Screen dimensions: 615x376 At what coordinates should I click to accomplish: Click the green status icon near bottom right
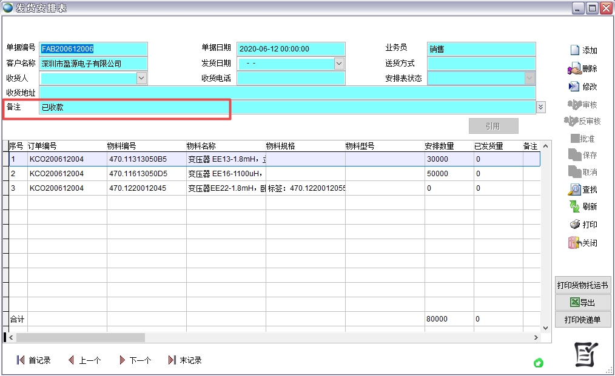539,363
